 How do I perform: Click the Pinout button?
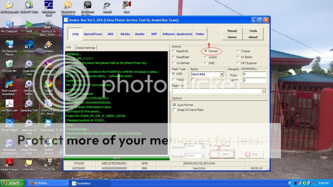pos(232,31)
